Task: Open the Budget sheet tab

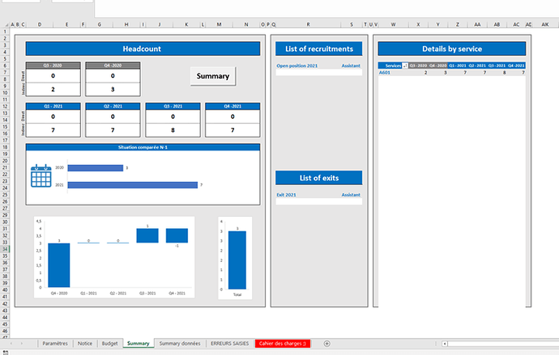Action: tap(110, 343)
